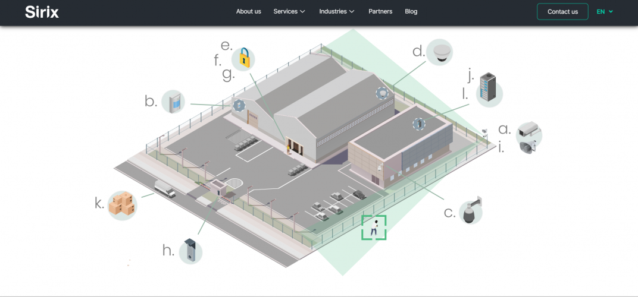Click the green intruder detection frame
The image size is (638, 297).
[374, 228]
